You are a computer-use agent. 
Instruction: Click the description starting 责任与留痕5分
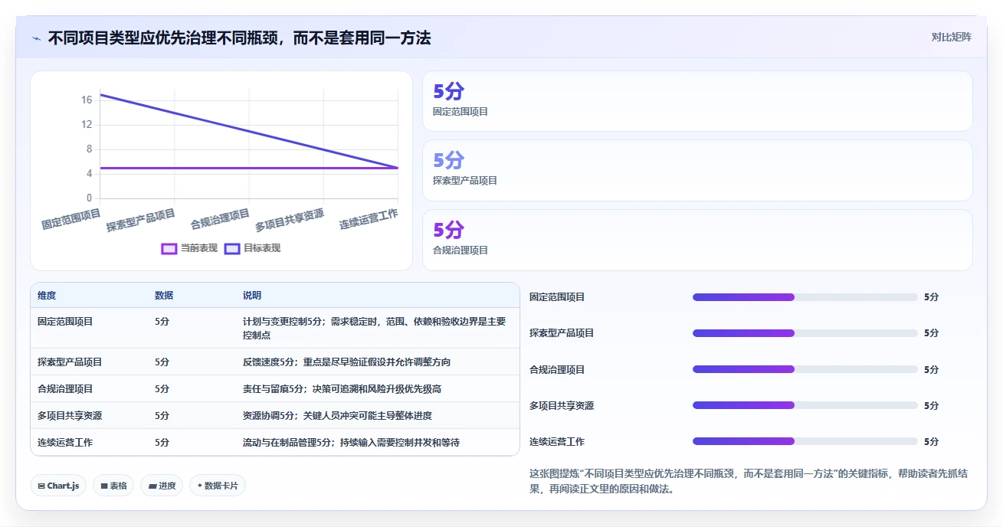tap(342, 388)
